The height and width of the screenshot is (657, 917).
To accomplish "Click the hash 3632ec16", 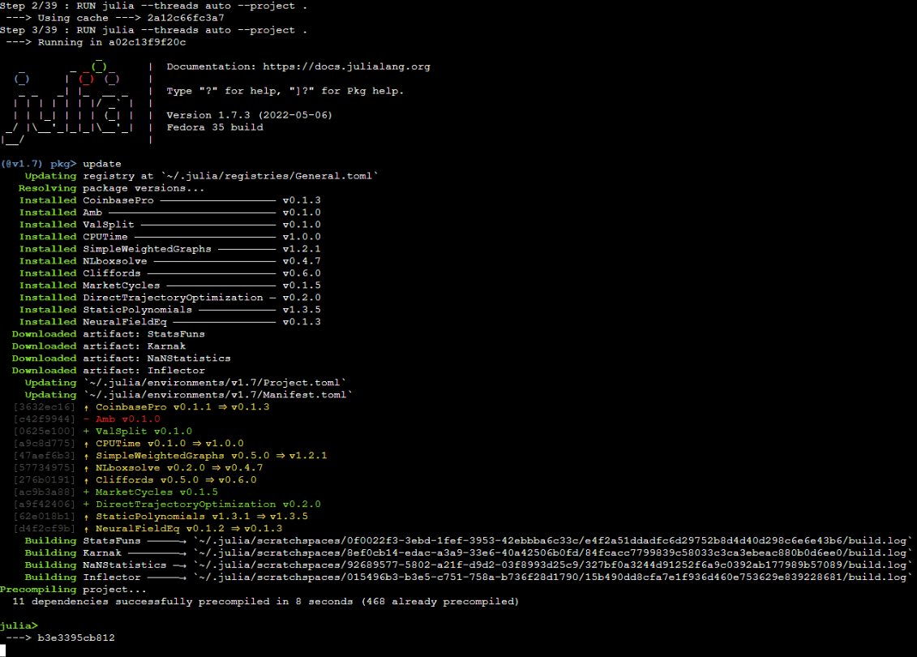I will [x=45, y=407].
